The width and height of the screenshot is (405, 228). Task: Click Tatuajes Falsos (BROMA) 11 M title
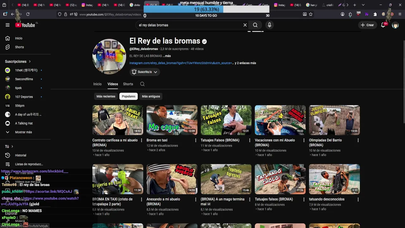click(x=220, y=140)
